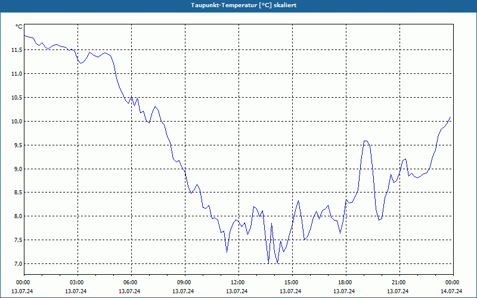This screenshot has width=477, height=298.
Task: Click the 10,0 y-axis label
Action: (x=17, y=121)
